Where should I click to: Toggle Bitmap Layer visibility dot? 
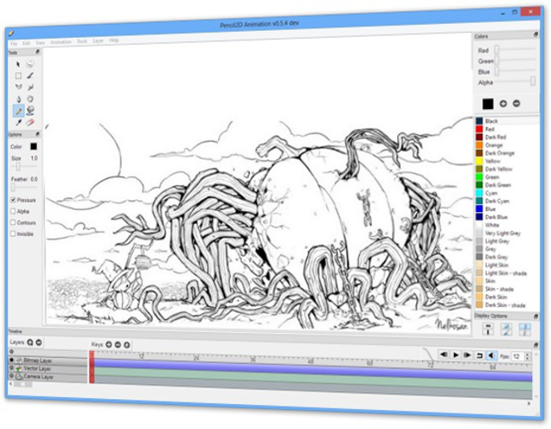click(11, 360)
